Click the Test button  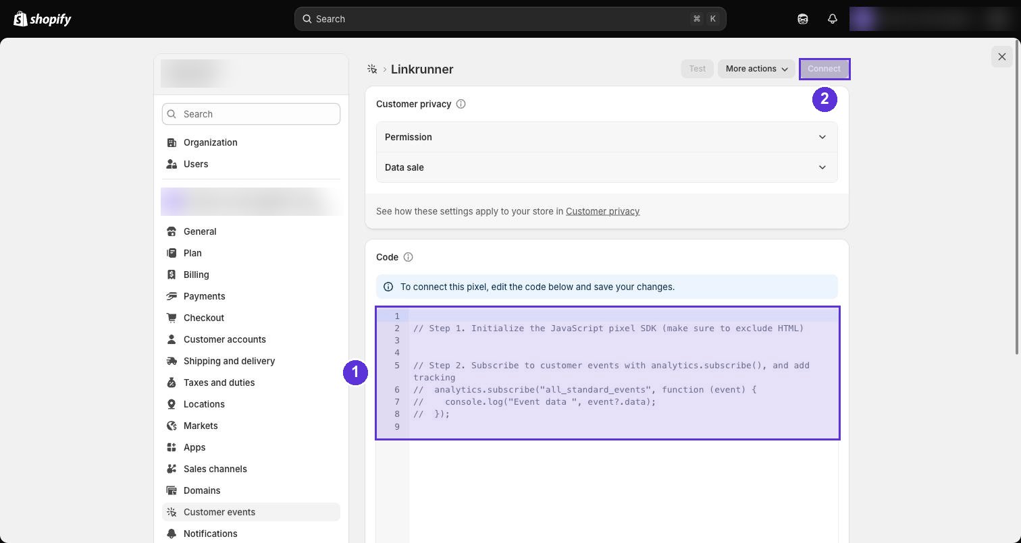tap(697, 69)
